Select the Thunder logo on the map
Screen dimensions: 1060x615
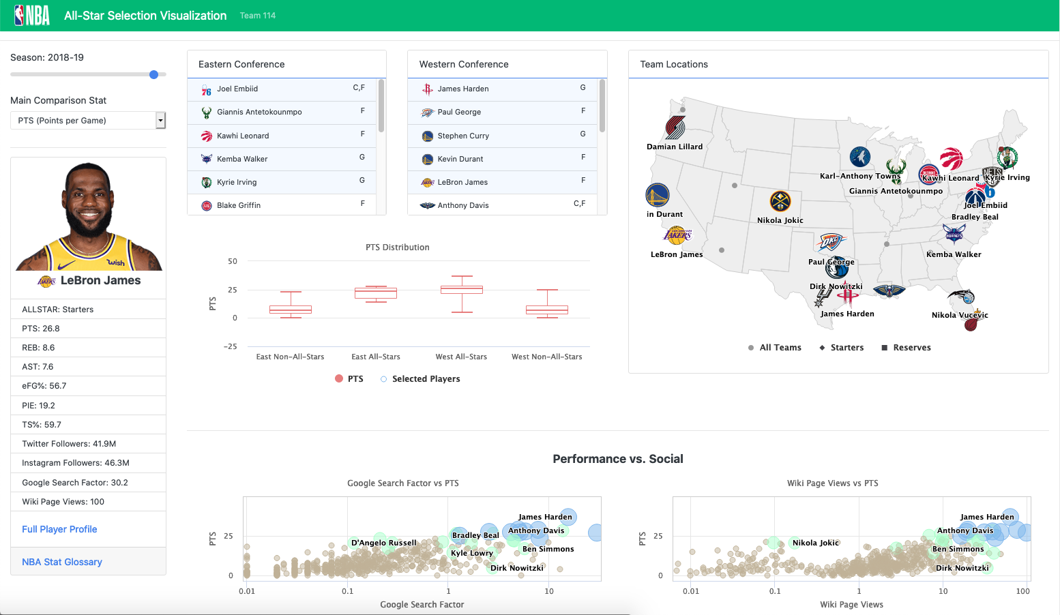831,242
